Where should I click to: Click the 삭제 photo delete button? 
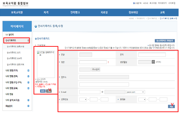[x=49, y=91]
